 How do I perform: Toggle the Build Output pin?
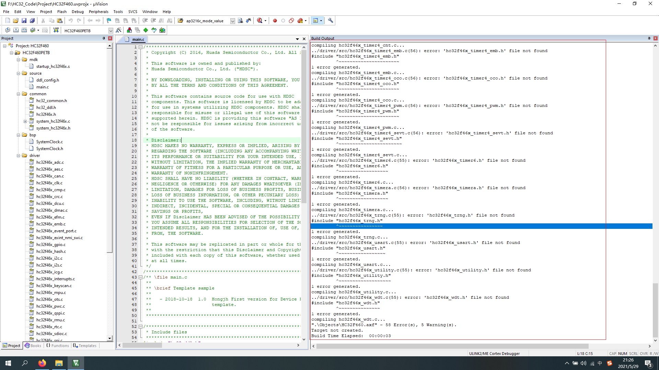point(649,38)
